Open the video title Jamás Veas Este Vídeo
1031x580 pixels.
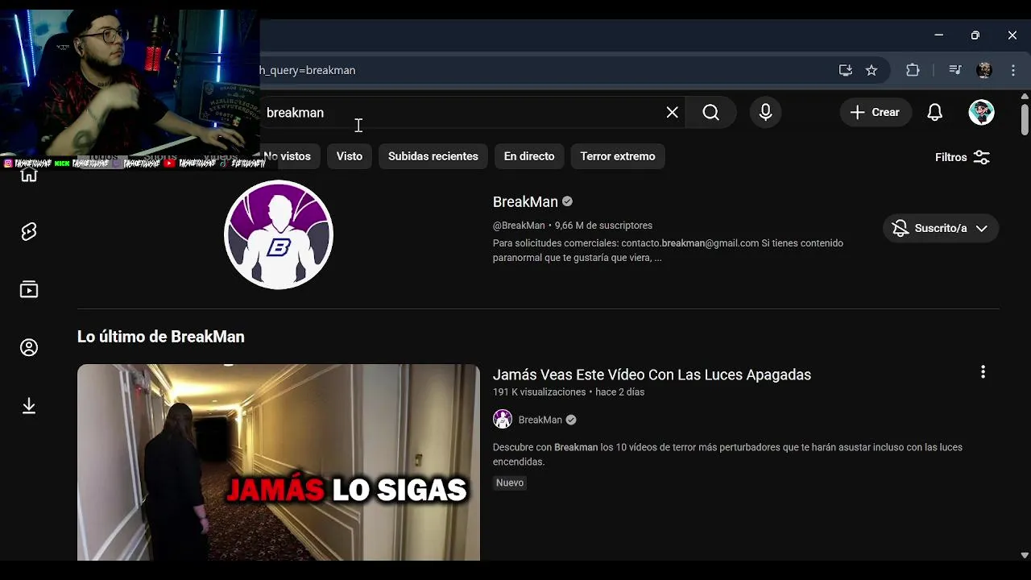click(x=652, y=375)
